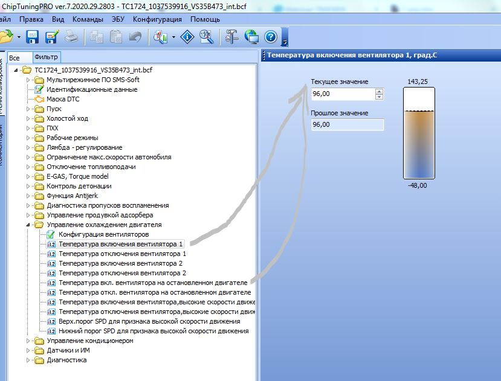The width and height of the screenshot is (501, 381).
Task: Expand the Датчики и ИМ folder
Action: 28,350
